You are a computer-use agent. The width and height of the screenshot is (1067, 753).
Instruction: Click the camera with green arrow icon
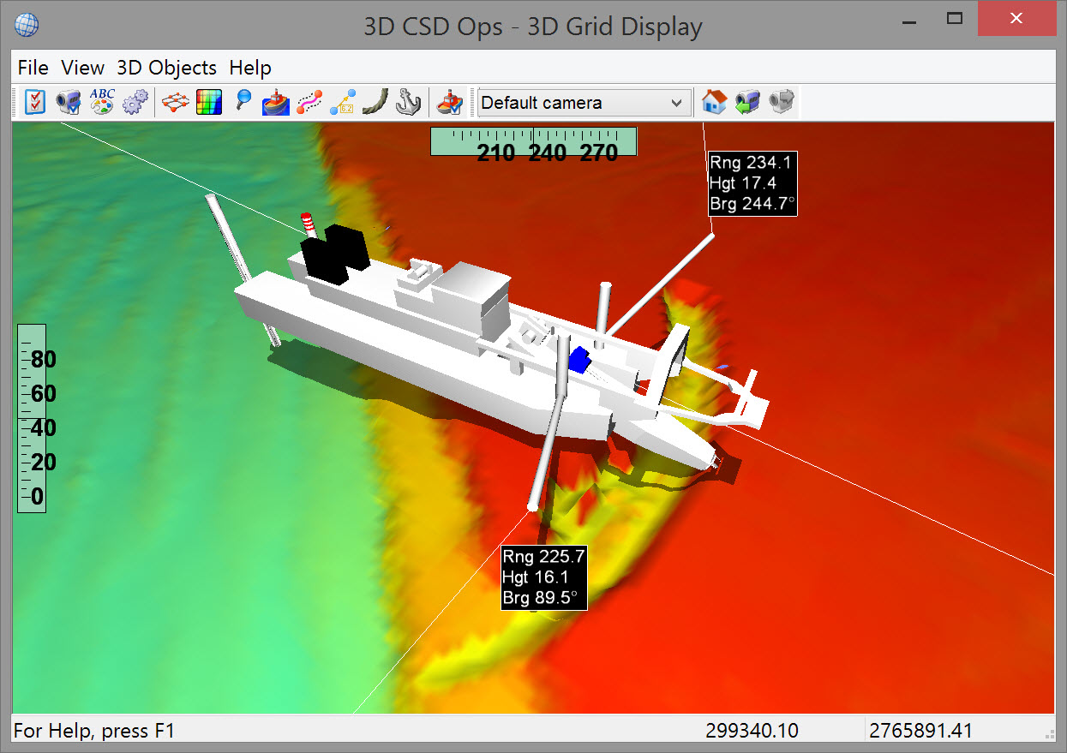pos(746,103)
